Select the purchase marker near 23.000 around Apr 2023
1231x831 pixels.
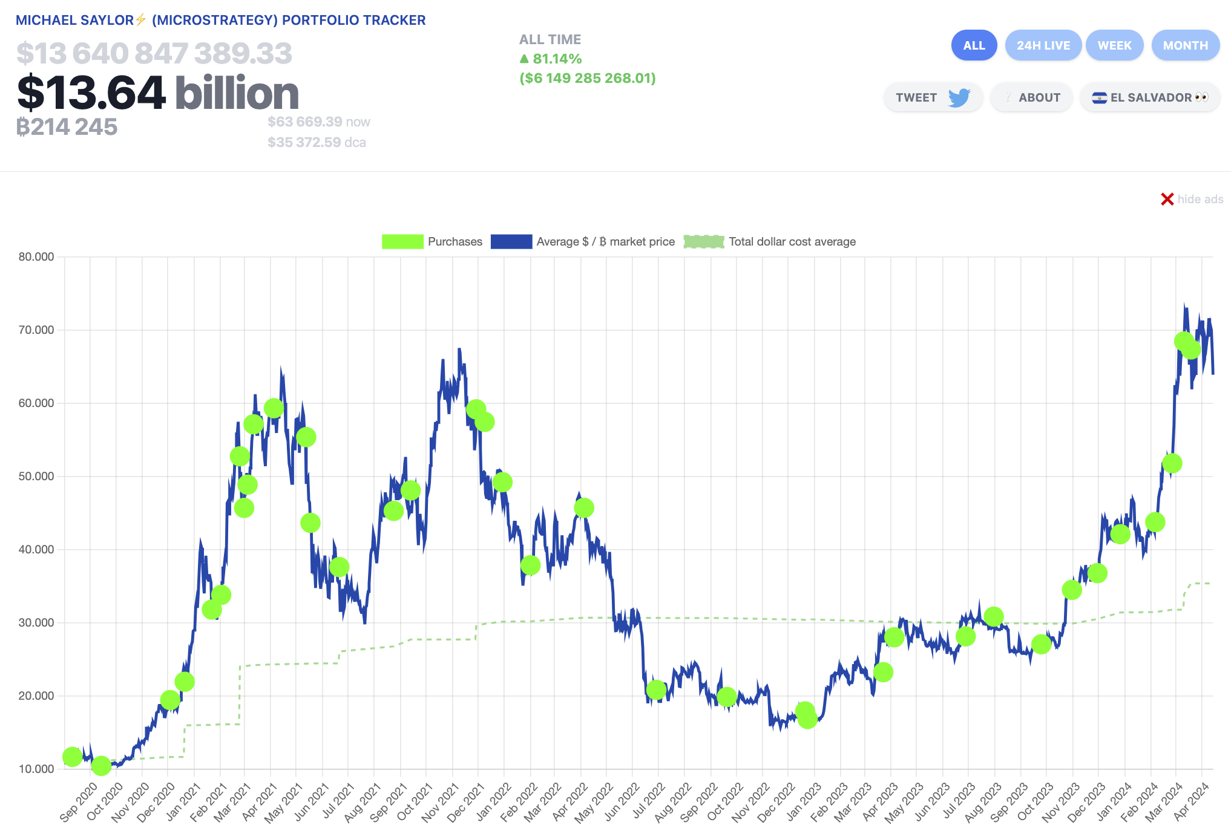(883, 672)
